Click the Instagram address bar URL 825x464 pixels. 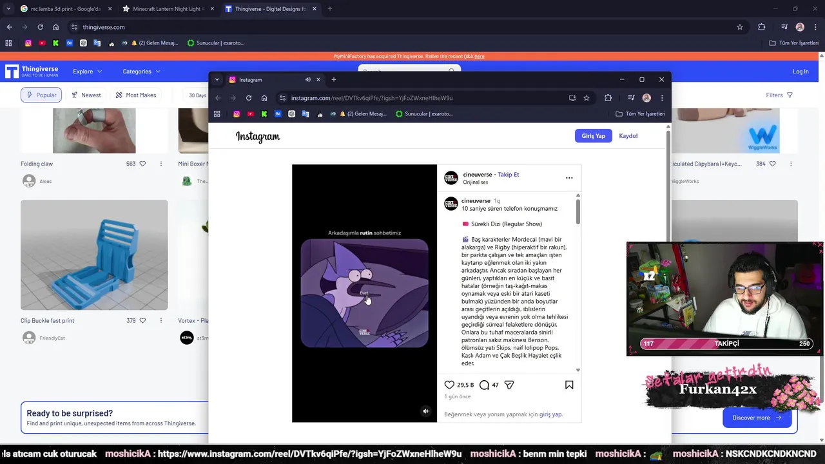click(x=372, y=98)
